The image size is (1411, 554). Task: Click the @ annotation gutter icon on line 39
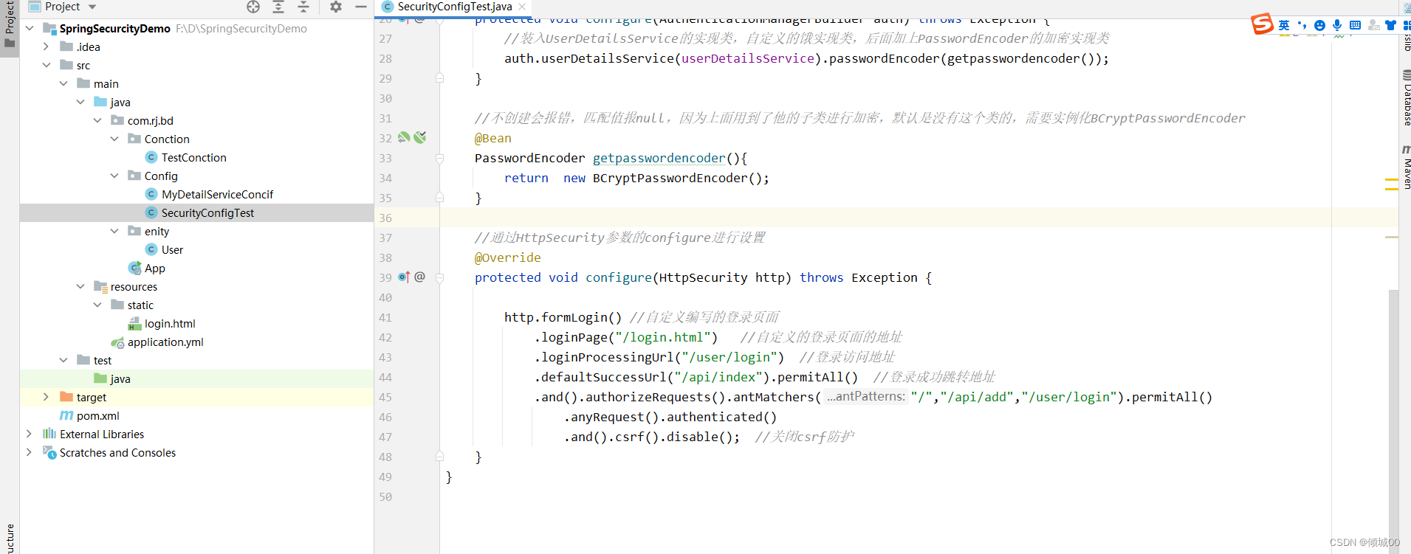point(420,277)
